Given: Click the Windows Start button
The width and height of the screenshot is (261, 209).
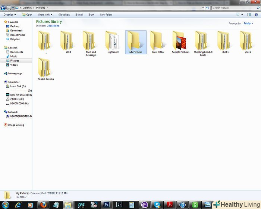Looking at the screenshot, I should (x=5, y=205).
